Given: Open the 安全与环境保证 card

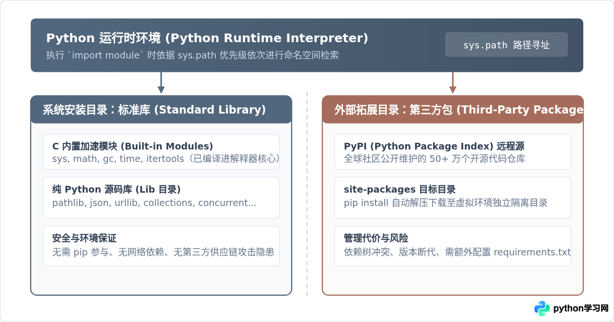Looking at the screenshot, I should coord(161,246).
